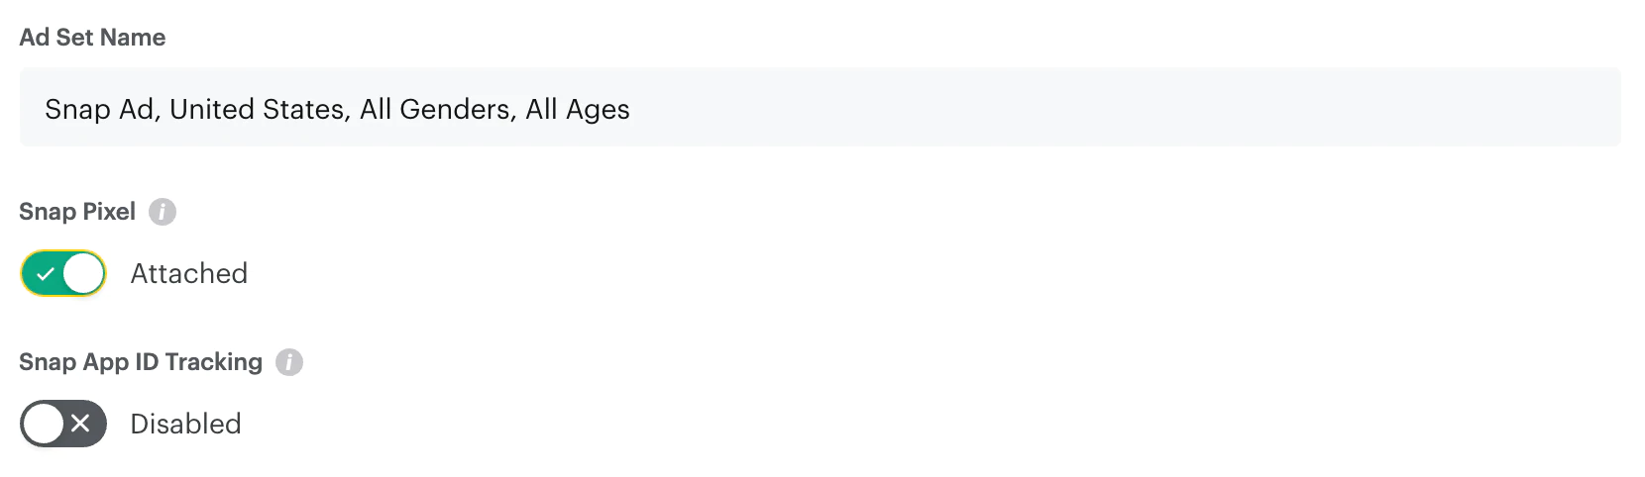Click the Snap Pixel info icon
The image size is (1645, 477).
(x=163, y=212)
